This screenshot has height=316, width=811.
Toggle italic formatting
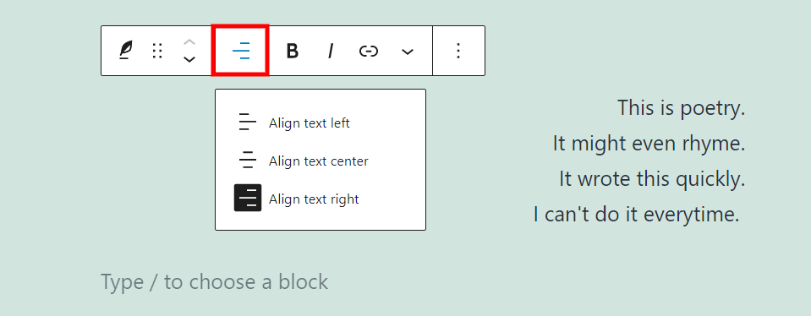click(331, 51)
